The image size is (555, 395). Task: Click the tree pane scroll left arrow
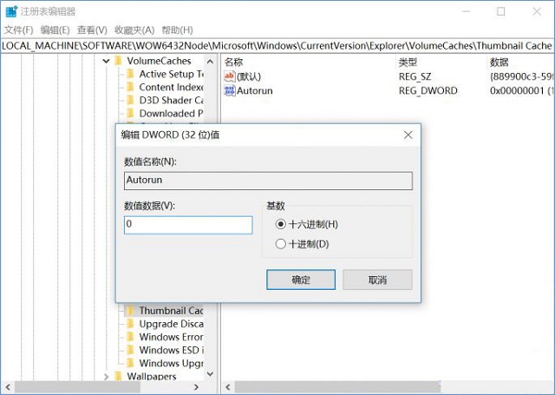(8, 387)
